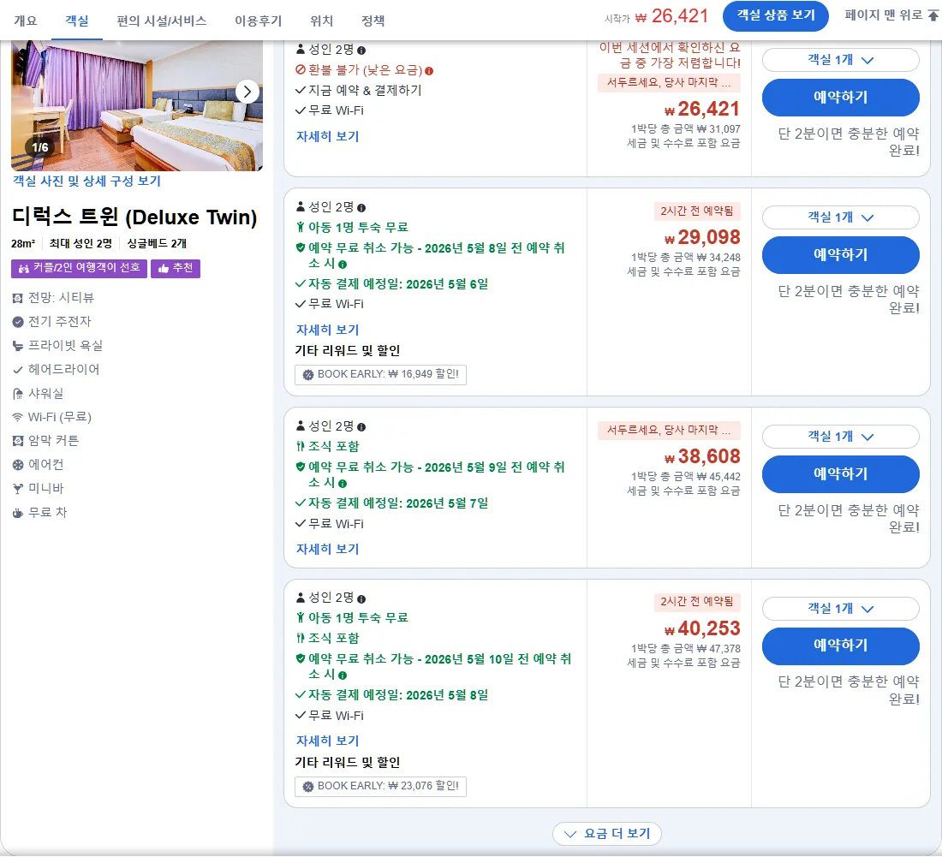Viewport: 942px width, 857px height.
Task: Open occupancy info icon in ₩29,098 rate
Action: click(x=361, y=208)
